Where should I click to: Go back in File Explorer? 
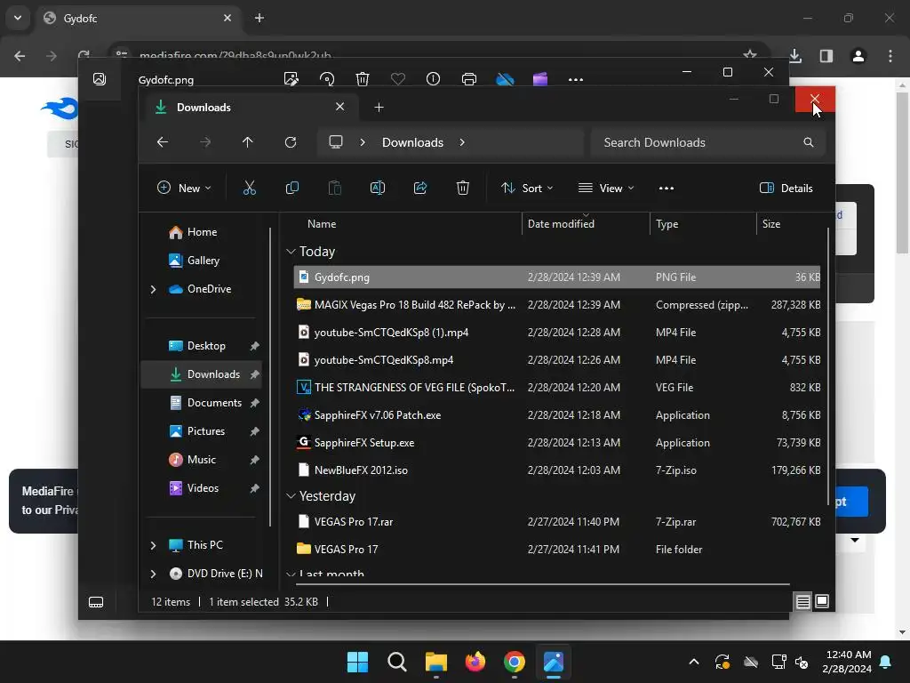163,142
